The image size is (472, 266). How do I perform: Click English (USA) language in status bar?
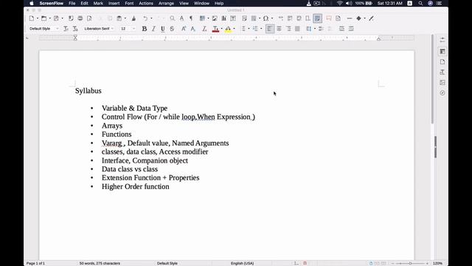pyautogui.click(x=243, y=263)
